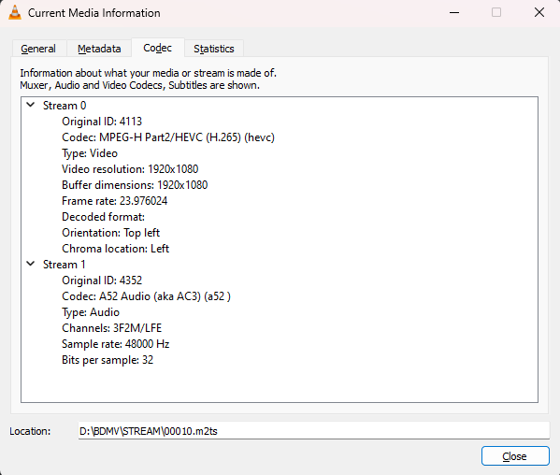This screenshot has height=475, width=560.
Task: Select the Channels 3F2M/LFE row
Action: (x=112, y=328)
